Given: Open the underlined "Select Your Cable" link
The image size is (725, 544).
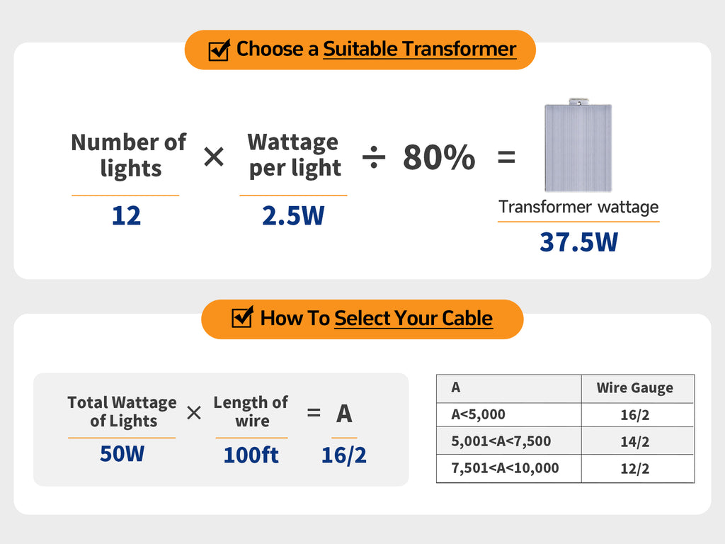Looking at the screenshot, I should 413,318.
